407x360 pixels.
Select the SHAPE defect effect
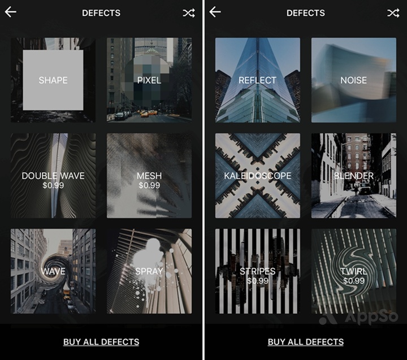point(53,80)
